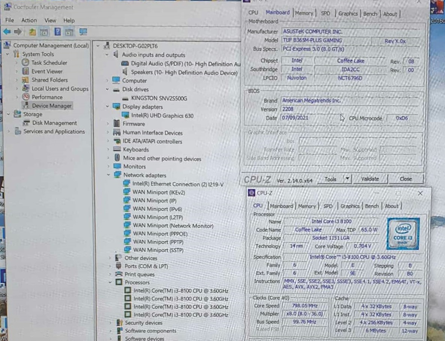Click the Security devices icon
This screenshot has width=445, height=341.
120,323
